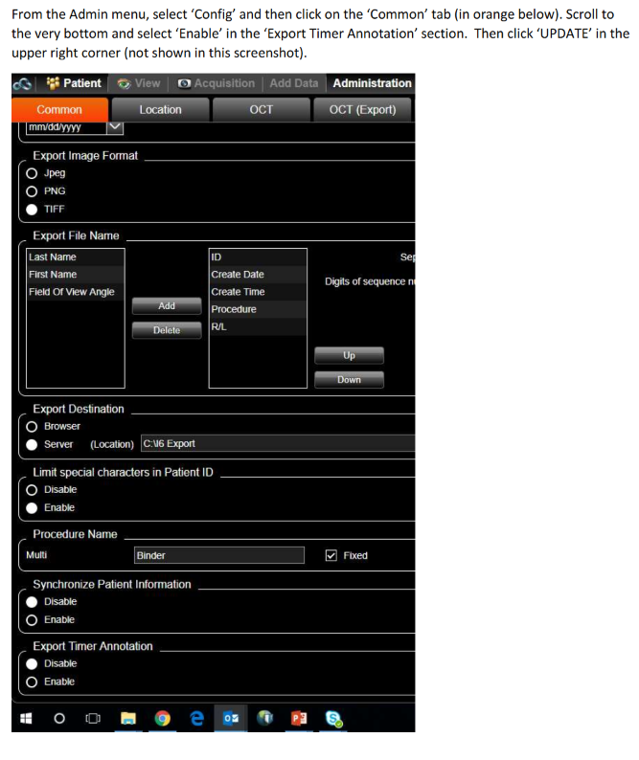
Task: Switch to the OCT (Export) tab
Action: 362,109
